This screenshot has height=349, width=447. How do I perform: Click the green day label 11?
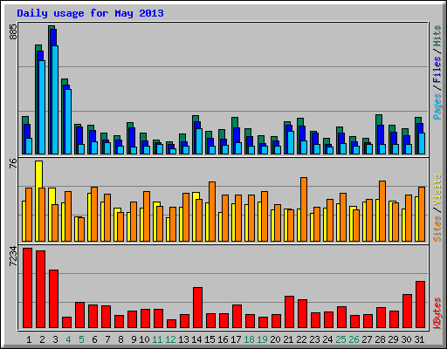[157, 339]
